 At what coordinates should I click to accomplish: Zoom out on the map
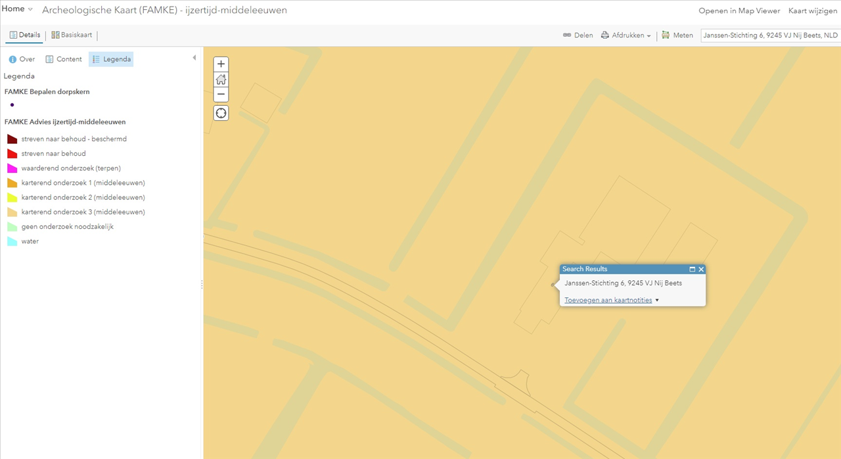tap(221, 95)
